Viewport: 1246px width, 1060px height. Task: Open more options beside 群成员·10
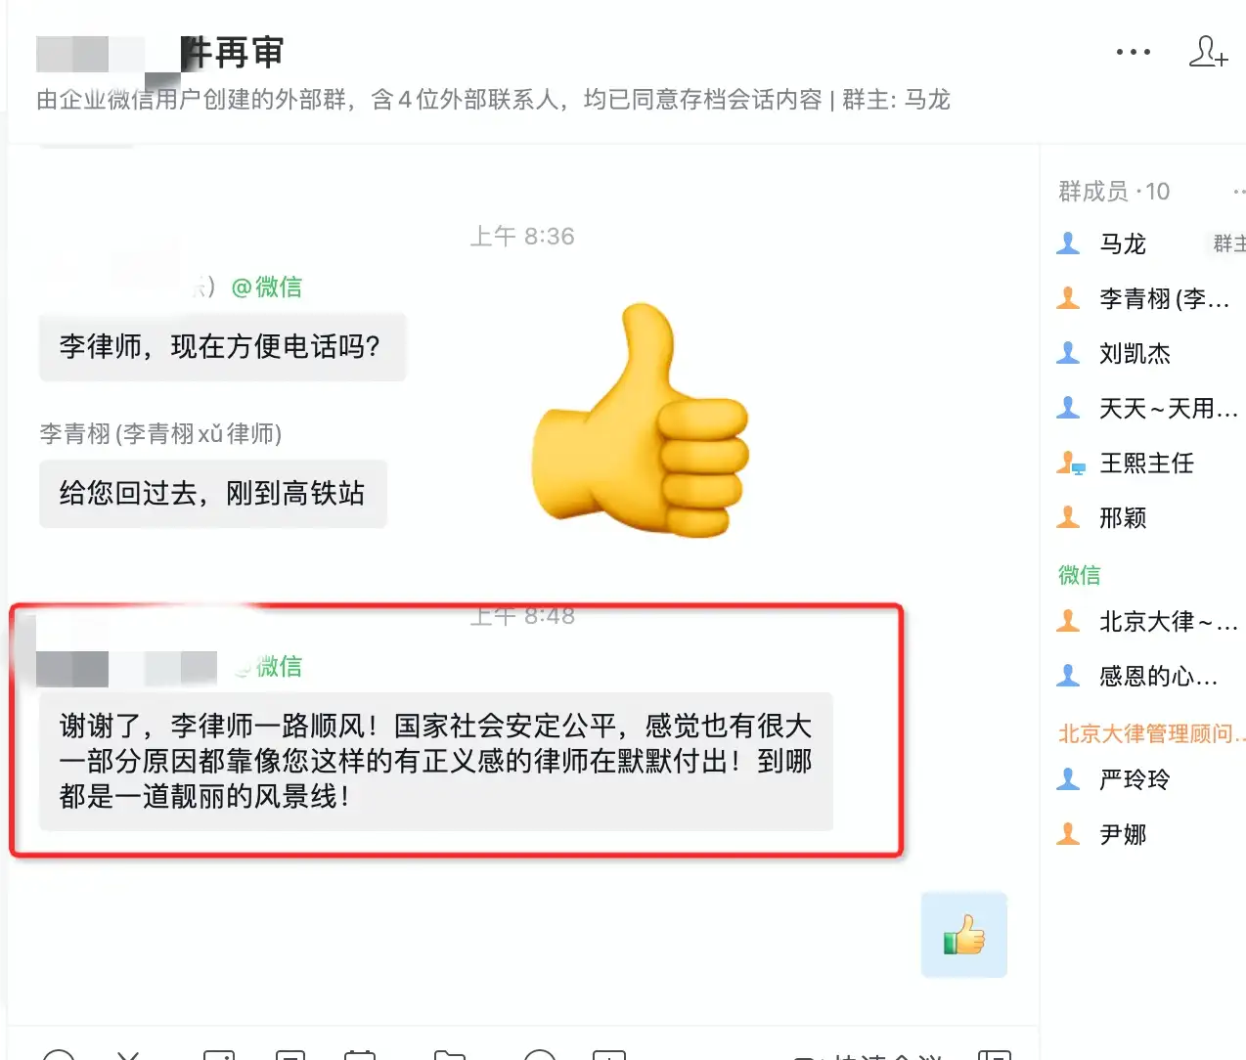[x=1238, y=192]
